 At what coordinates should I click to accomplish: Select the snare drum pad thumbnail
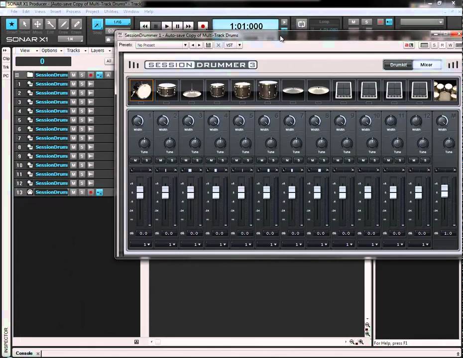tap(166, 90)
